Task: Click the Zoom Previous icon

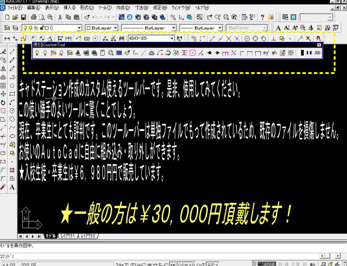Action: tap(234, 17)
